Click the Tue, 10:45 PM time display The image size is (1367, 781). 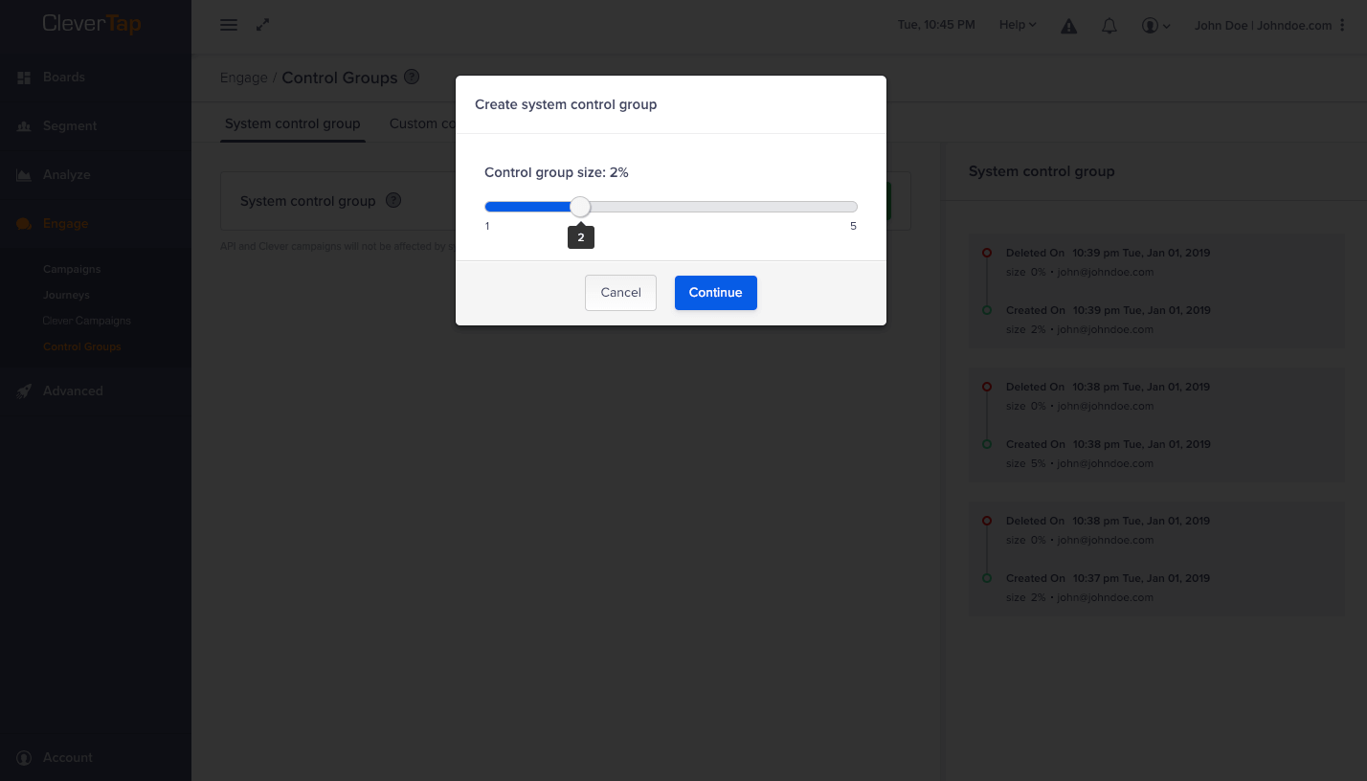[x=936, y=25]
